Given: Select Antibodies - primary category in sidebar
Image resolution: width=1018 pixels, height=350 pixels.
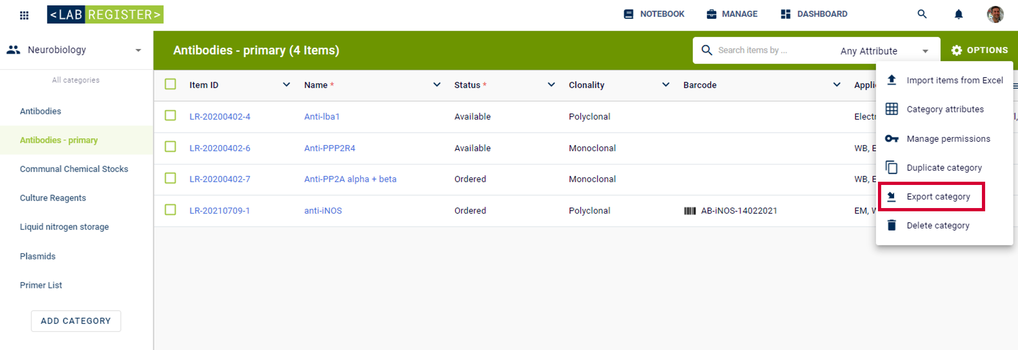Looking at the screenshot, I should click(x=59, y=140).
